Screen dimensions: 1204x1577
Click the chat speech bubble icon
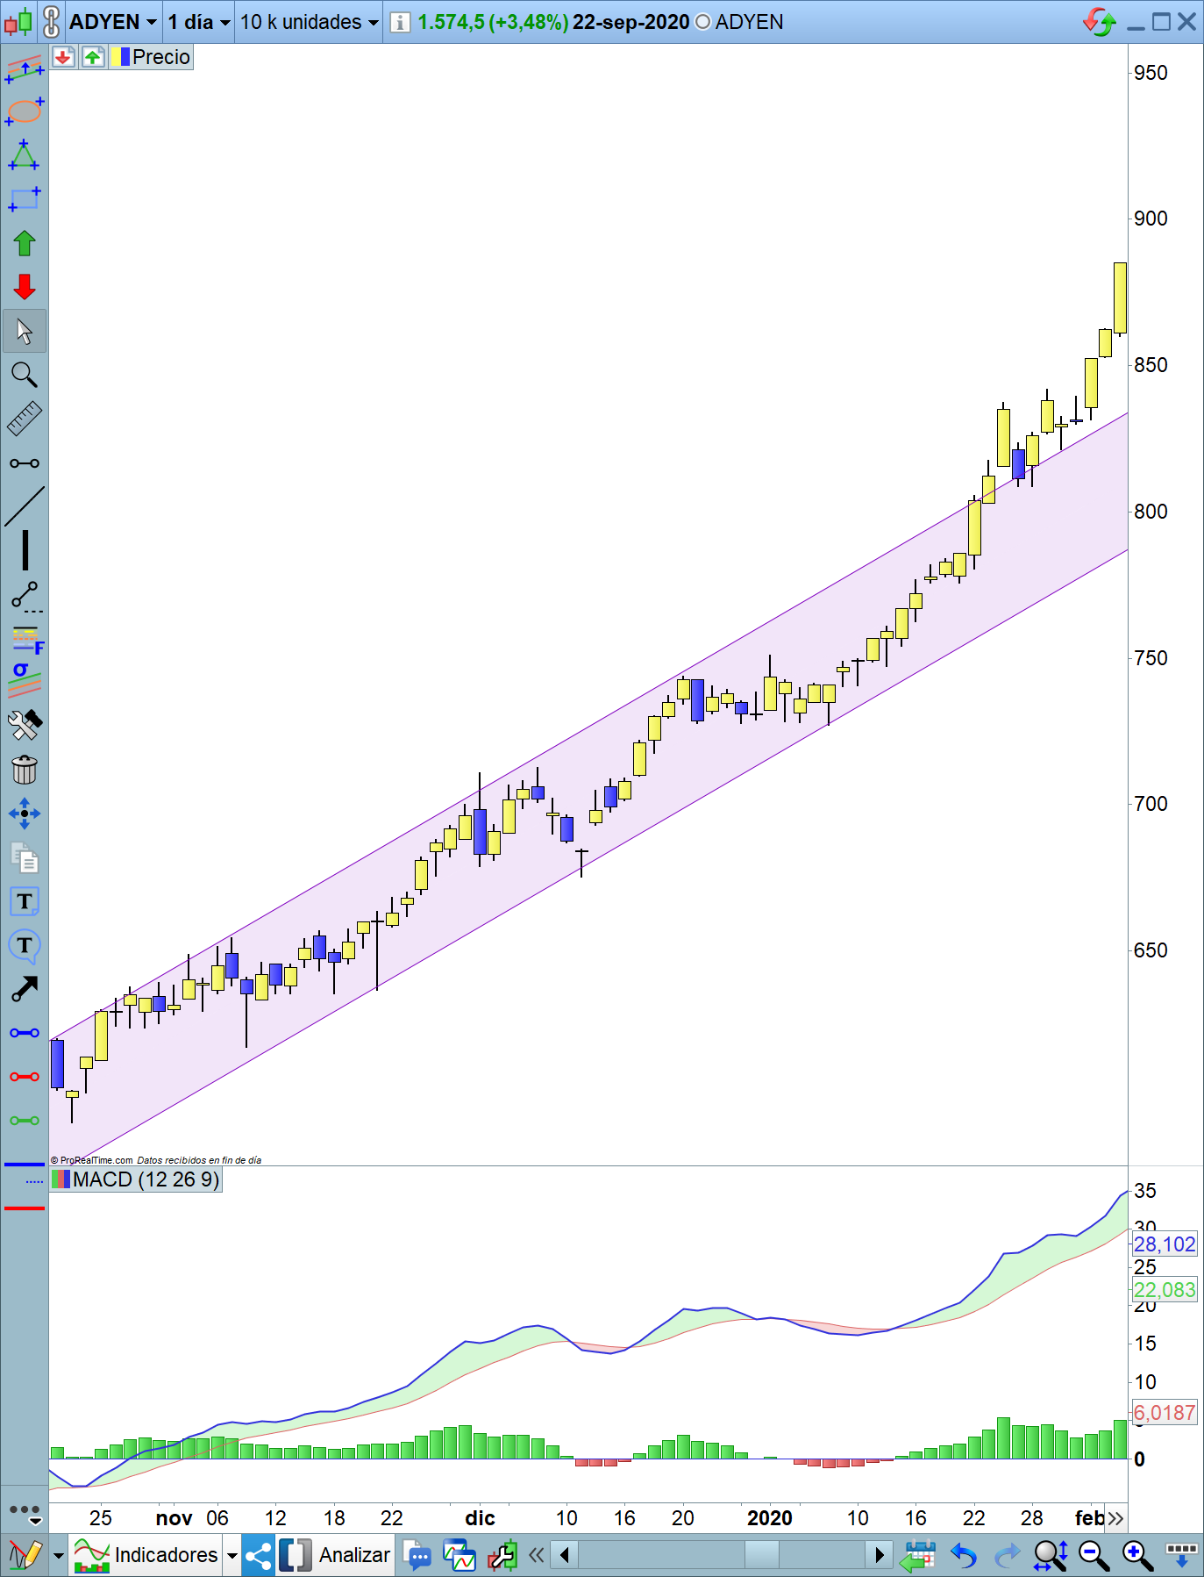pyautogui.click(x=418, y=1556)
